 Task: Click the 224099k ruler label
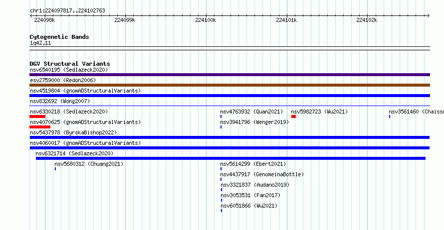[125, 20]
